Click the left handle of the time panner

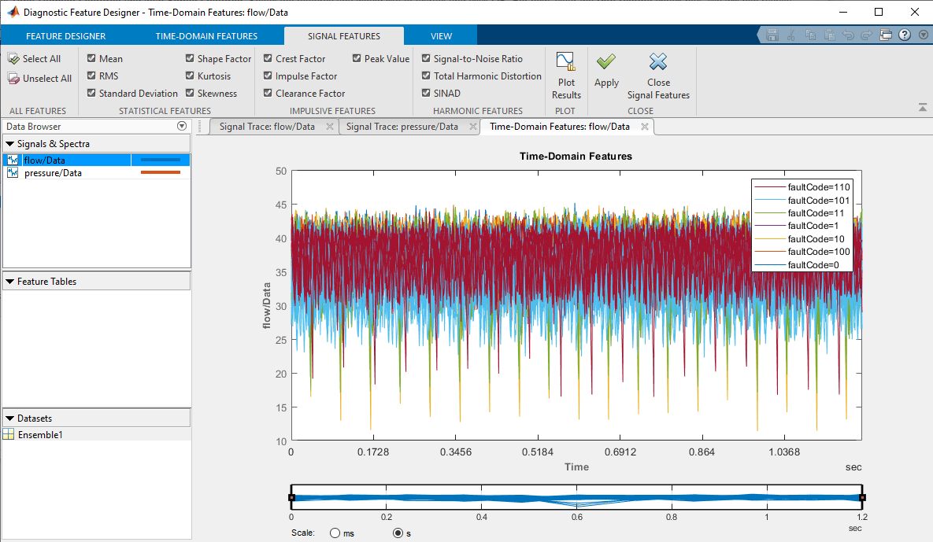point(291,497)
